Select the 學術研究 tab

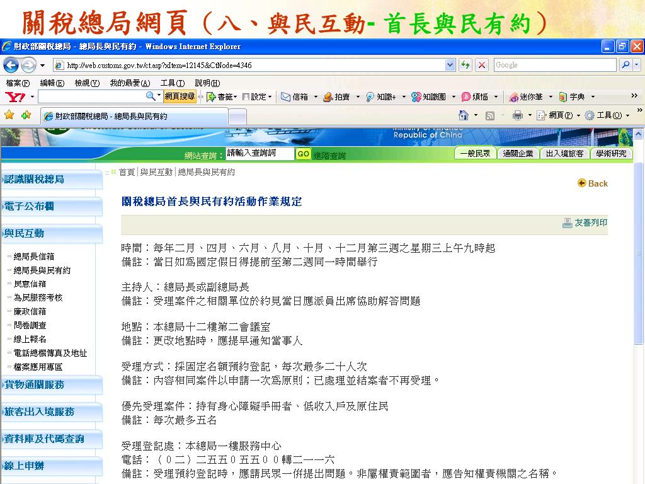pyautogui.click(x=611, y=154)
